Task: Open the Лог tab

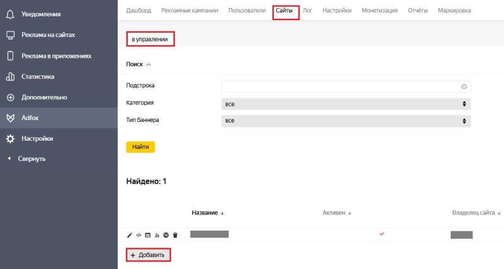Action: [307, 11]
